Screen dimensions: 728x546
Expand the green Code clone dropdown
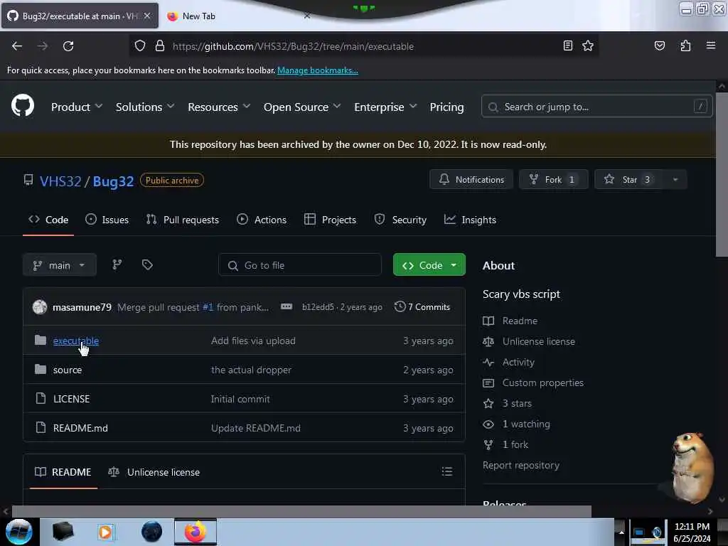[429, 264]
